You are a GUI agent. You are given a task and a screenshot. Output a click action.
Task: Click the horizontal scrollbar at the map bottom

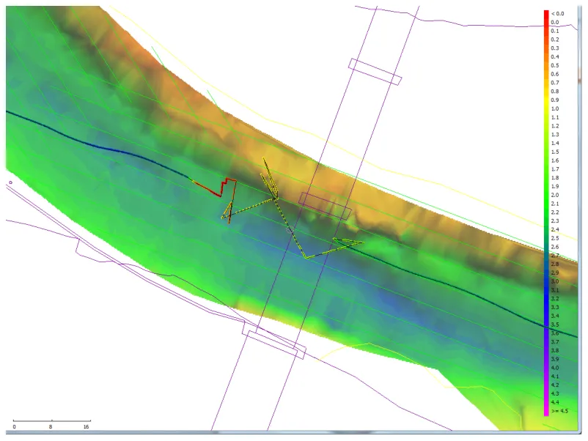point(293,432)
